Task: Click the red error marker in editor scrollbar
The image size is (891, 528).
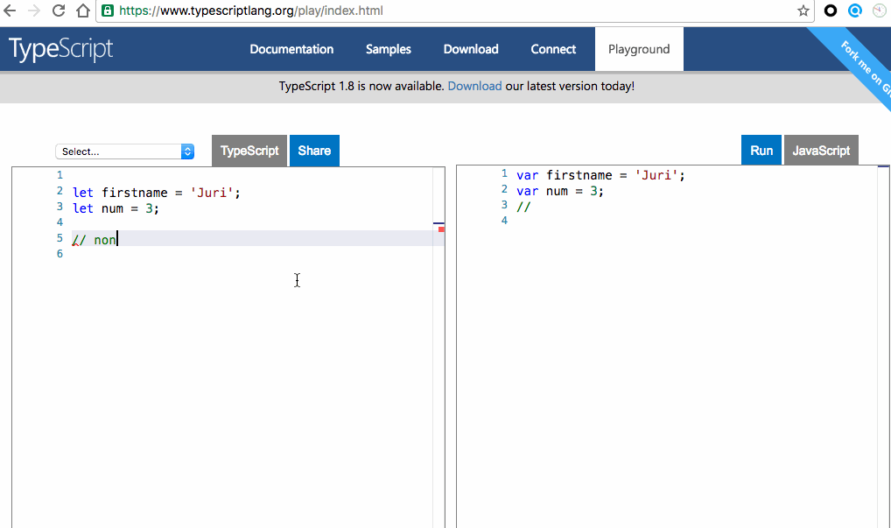Action: (441, 229)
